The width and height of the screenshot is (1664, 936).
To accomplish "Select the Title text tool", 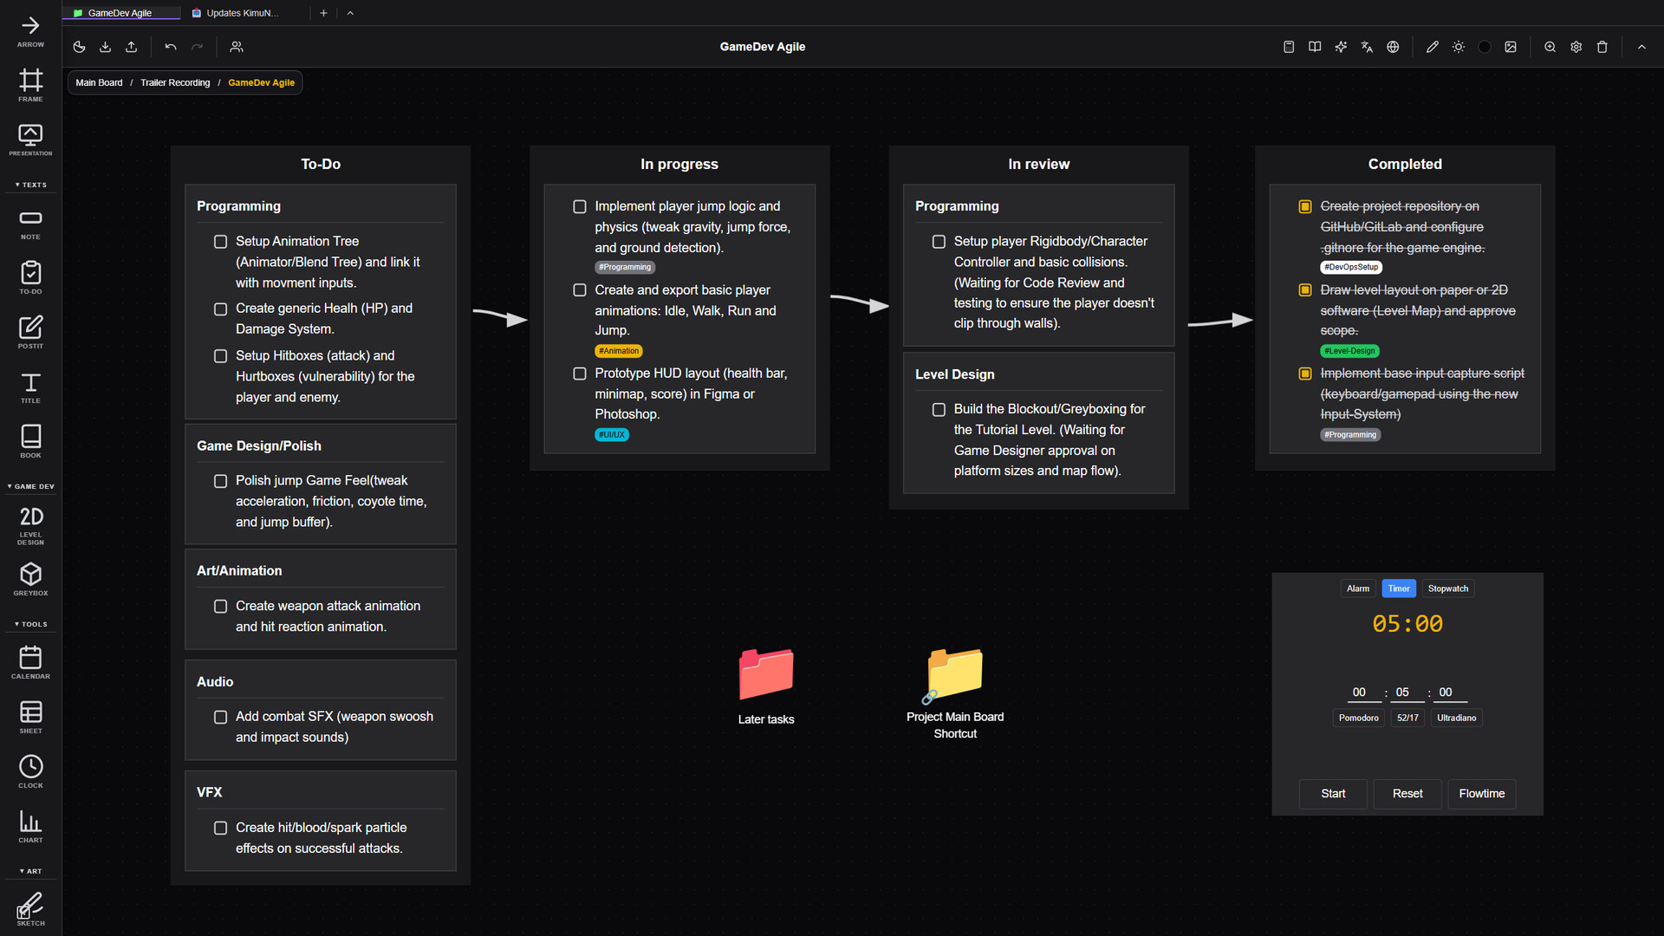I will 30,387.
